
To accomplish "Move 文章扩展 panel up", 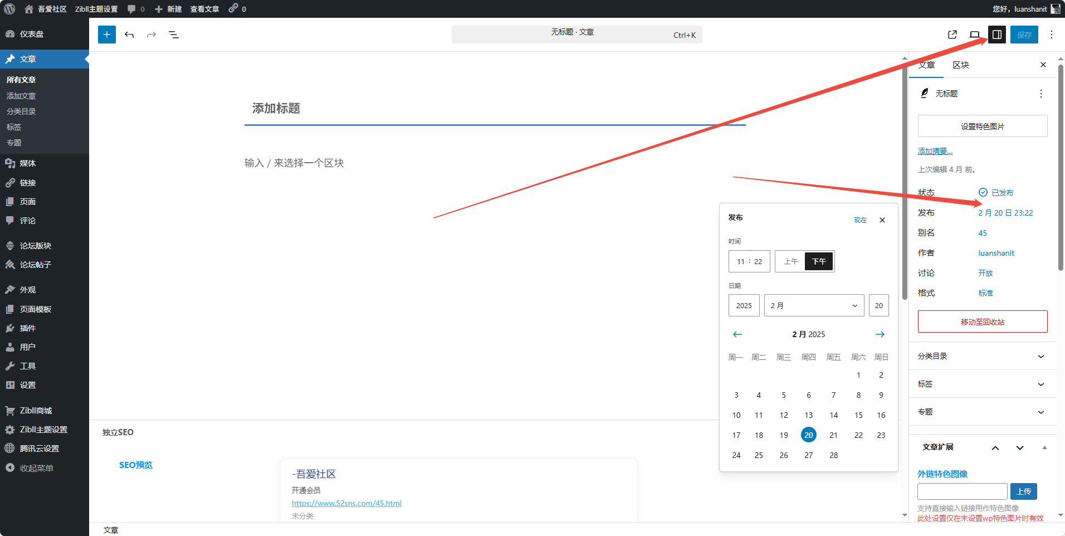I will (995, 447).
